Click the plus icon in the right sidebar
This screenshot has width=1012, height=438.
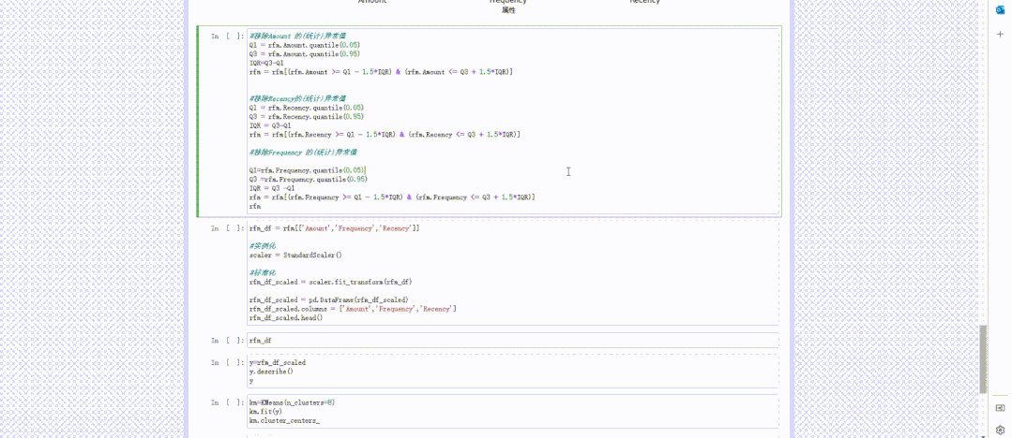pyautogui.click(x=1000, y=34)
